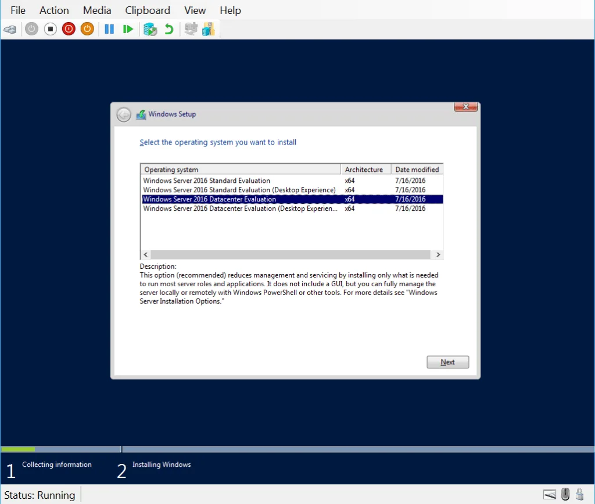Click the Date modified column header
The image size is (595, 504).
(x=417, y=170)
